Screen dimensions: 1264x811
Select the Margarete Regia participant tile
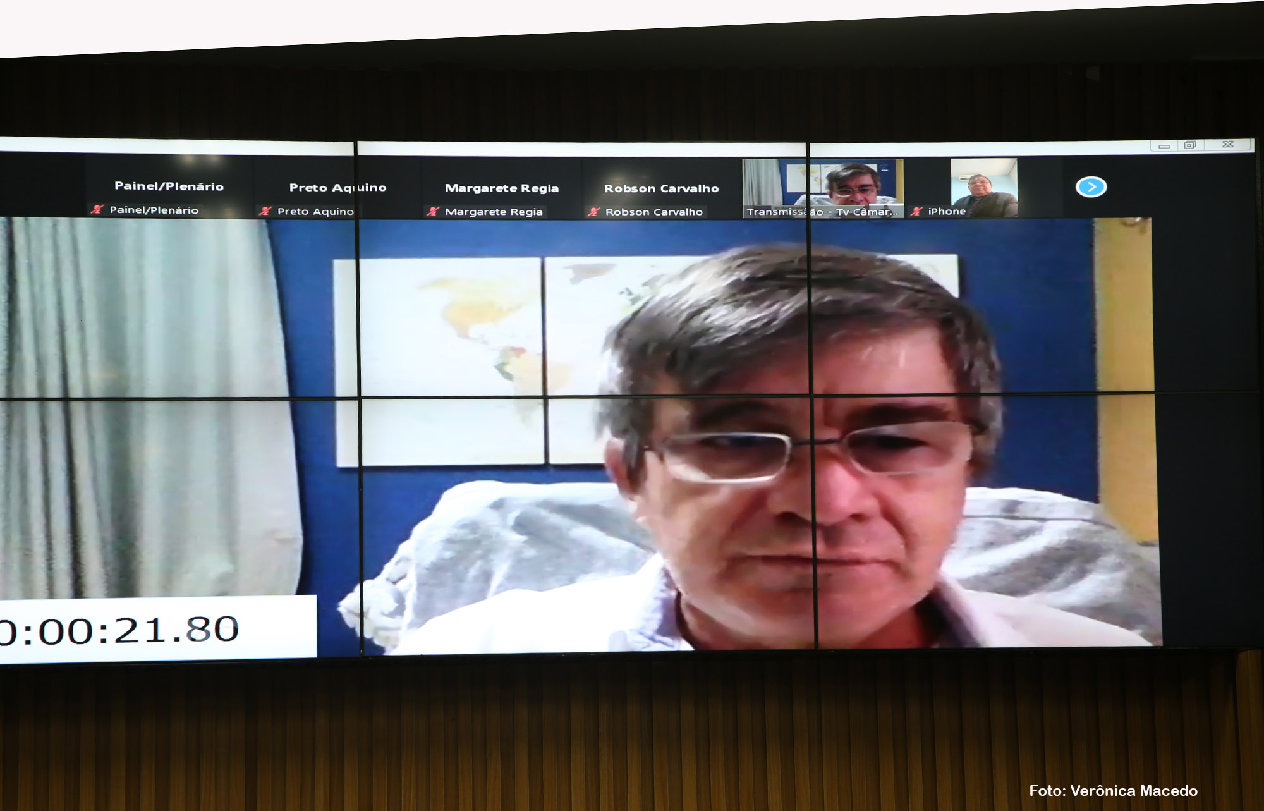click(501, 188)
